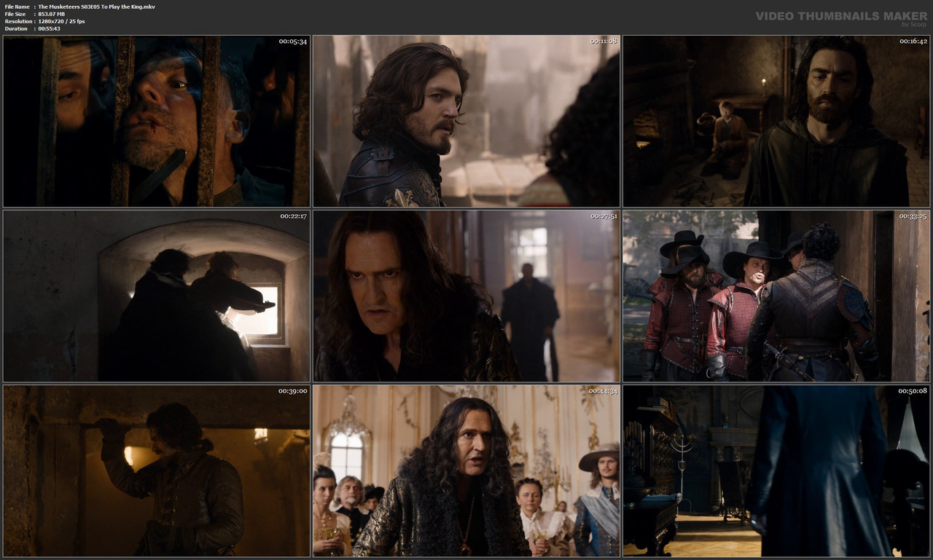
Task: Click the 00:27:51 timestamp label
Action: pyautogui.click(x=602, y=216)
